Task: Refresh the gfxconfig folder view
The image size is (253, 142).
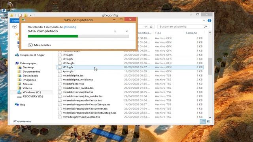Action: point(151,26)
